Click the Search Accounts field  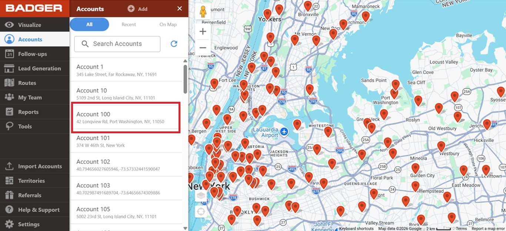point(117,44)
